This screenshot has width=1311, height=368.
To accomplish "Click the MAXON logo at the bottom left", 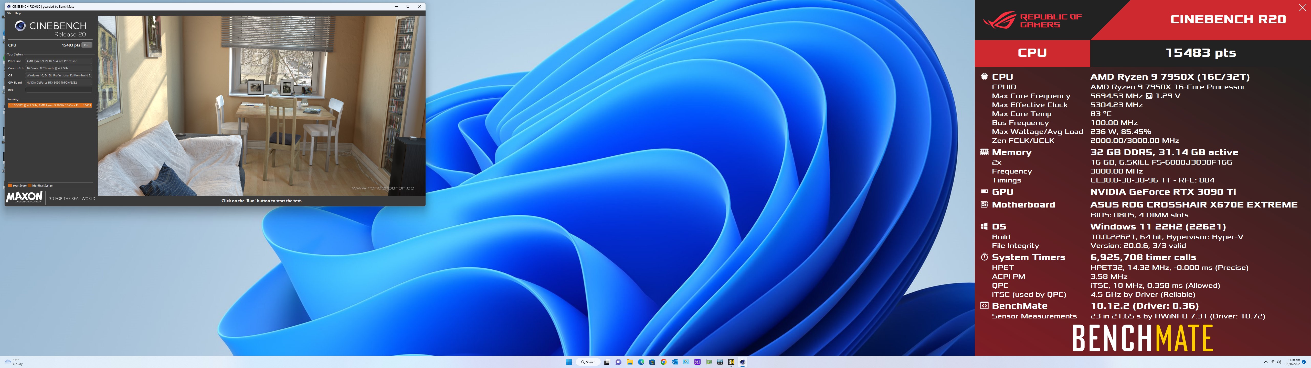I will (x=24, y=197).
